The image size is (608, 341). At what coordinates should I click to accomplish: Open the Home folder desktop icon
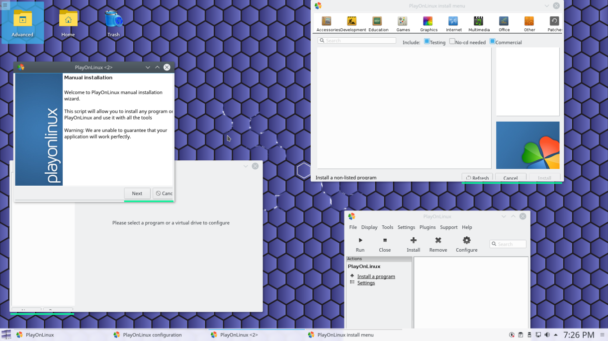(68, 23)
